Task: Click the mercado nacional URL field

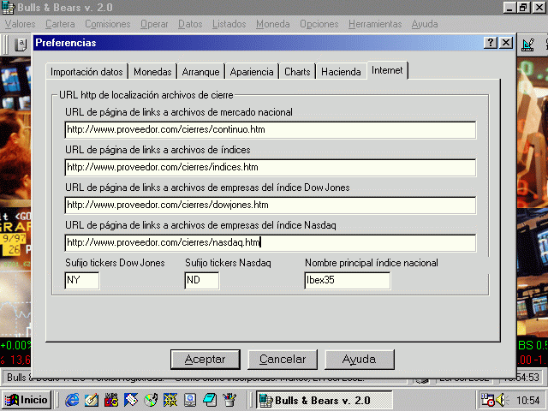Action: coord(271,129)
